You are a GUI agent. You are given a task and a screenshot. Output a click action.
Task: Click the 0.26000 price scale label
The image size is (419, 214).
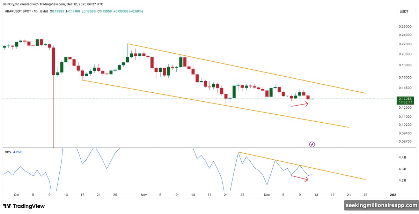pyautogui.click(x=404, y=26)
